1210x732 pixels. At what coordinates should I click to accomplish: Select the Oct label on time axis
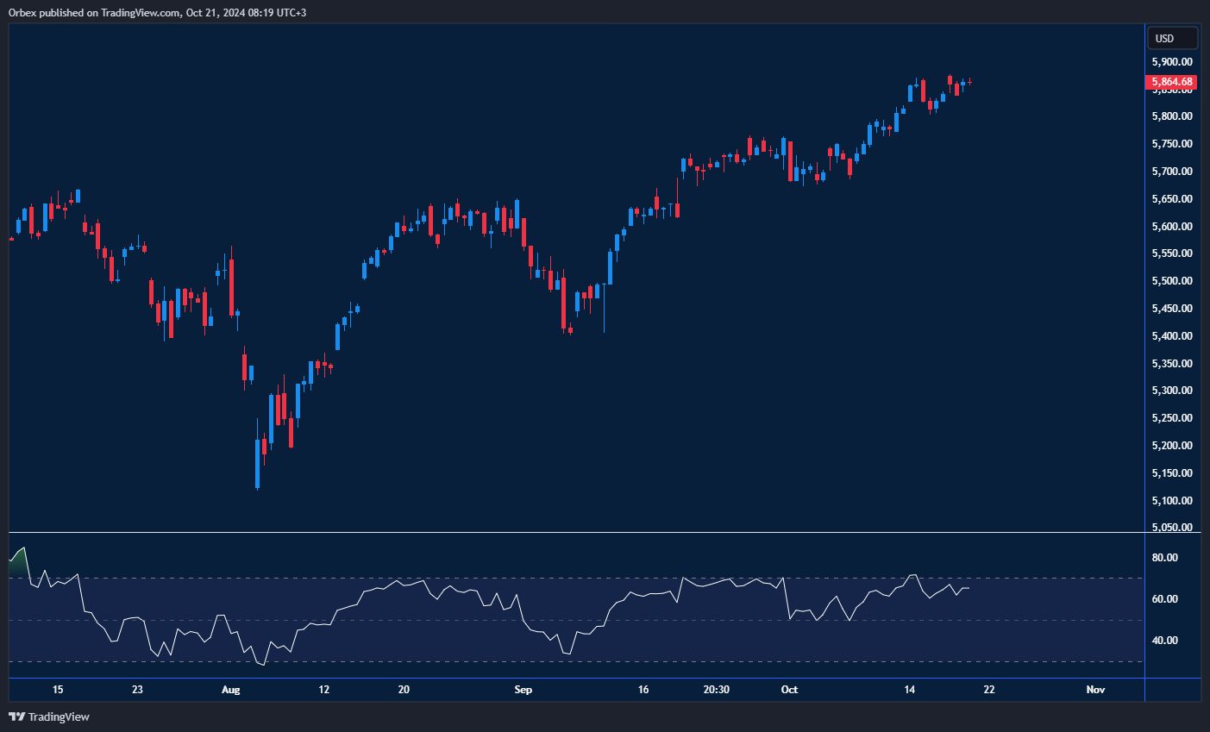(789, 690)
